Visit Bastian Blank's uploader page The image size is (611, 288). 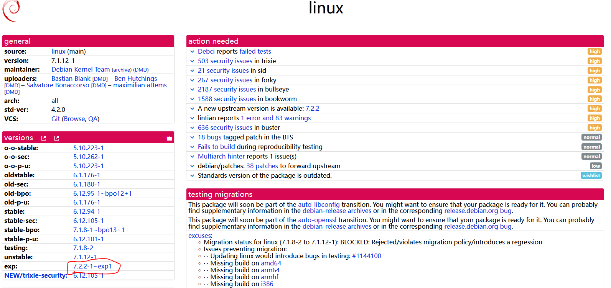pos(71,79)
